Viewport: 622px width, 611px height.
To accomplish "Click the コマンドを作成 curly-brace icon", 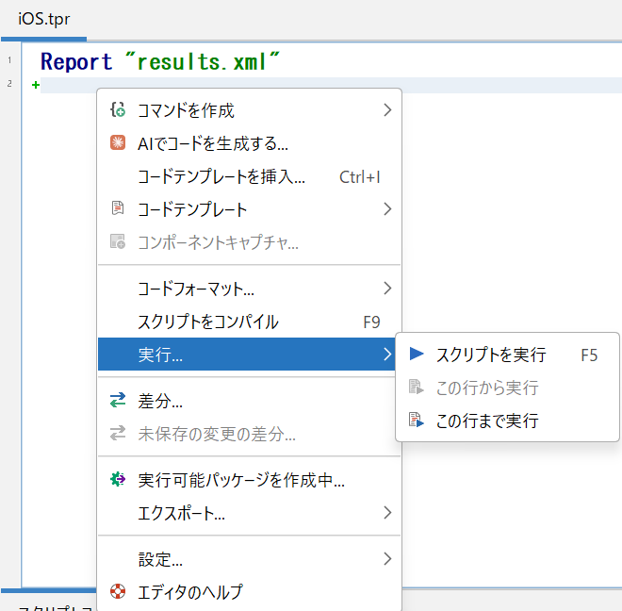I will point(118,109).
